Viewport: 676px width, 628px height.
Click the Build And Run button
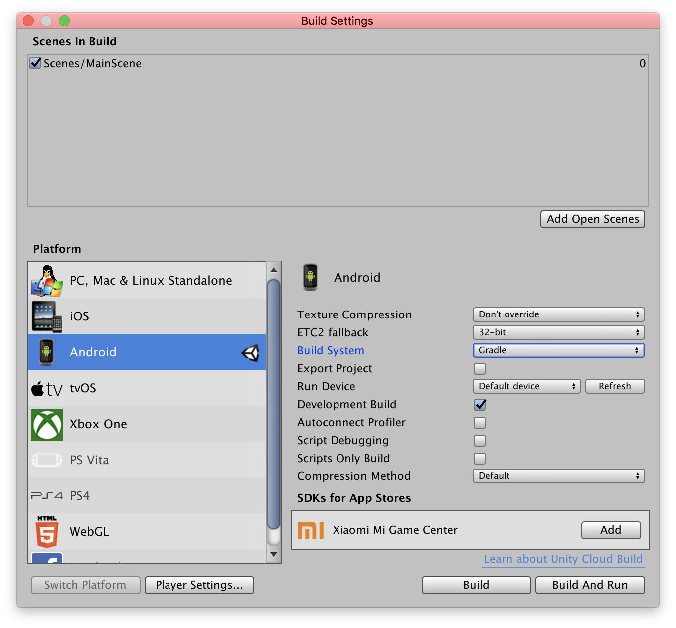point(590,585)
